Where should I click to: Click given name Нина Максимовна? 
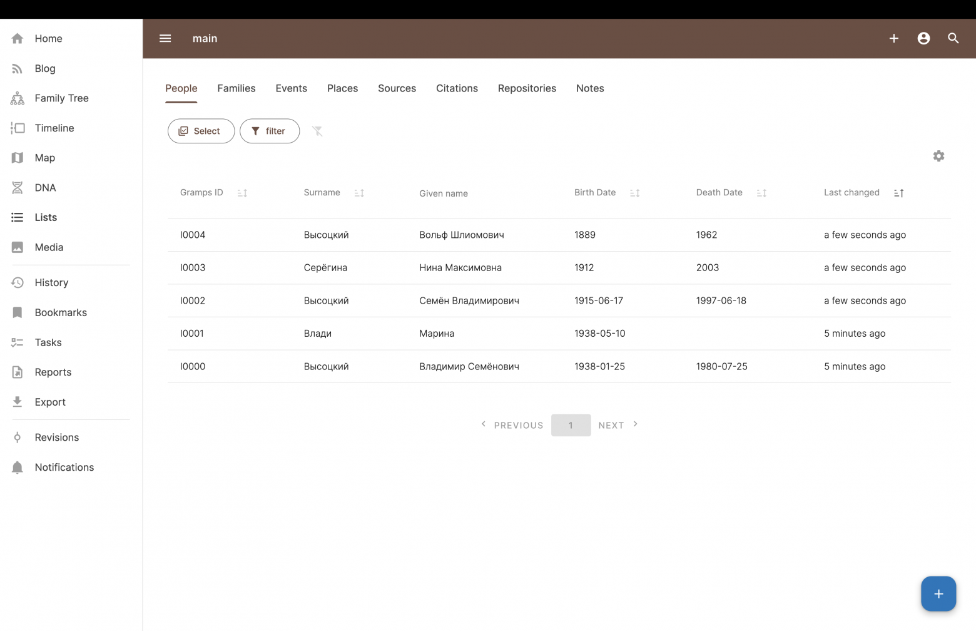pyautogui.click(x=460, y=268)
